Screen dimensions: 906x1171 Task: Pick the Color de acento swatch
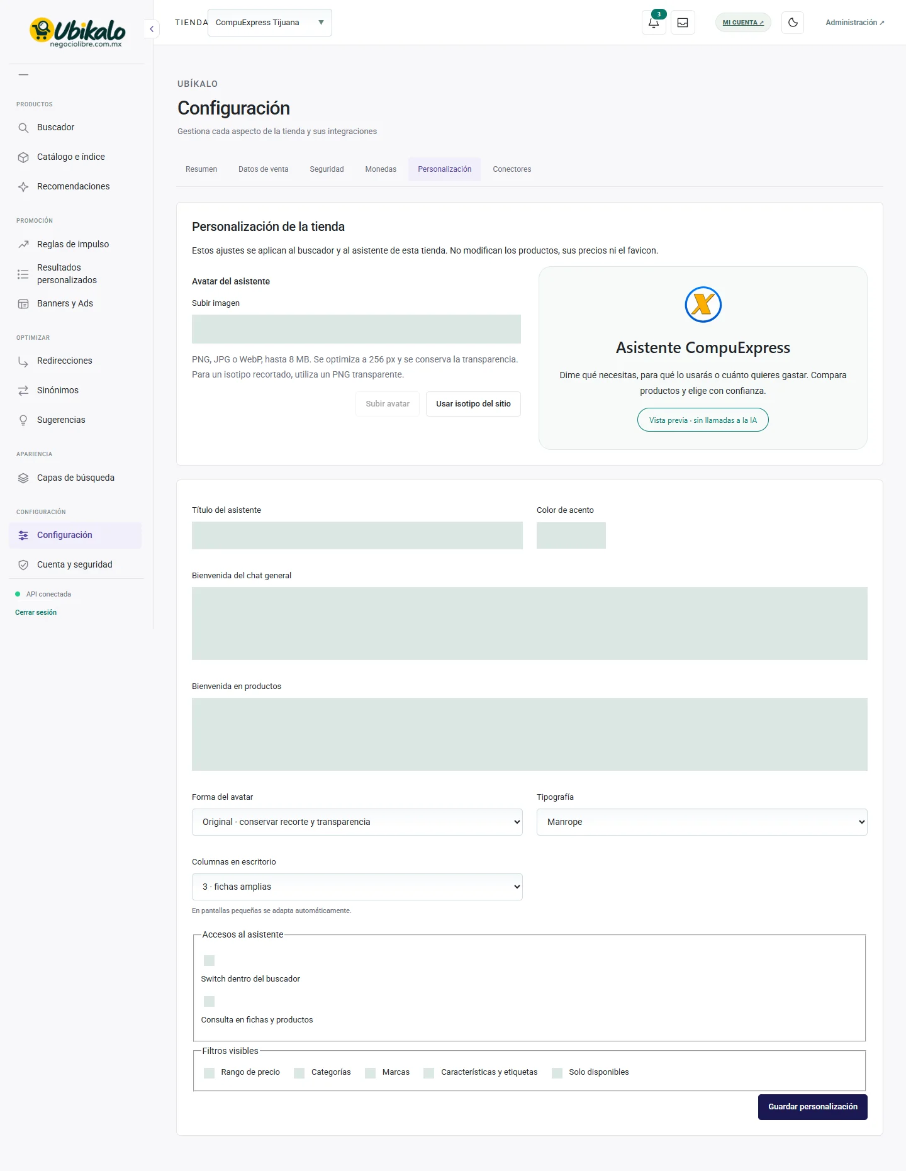[x=571, y=535]
